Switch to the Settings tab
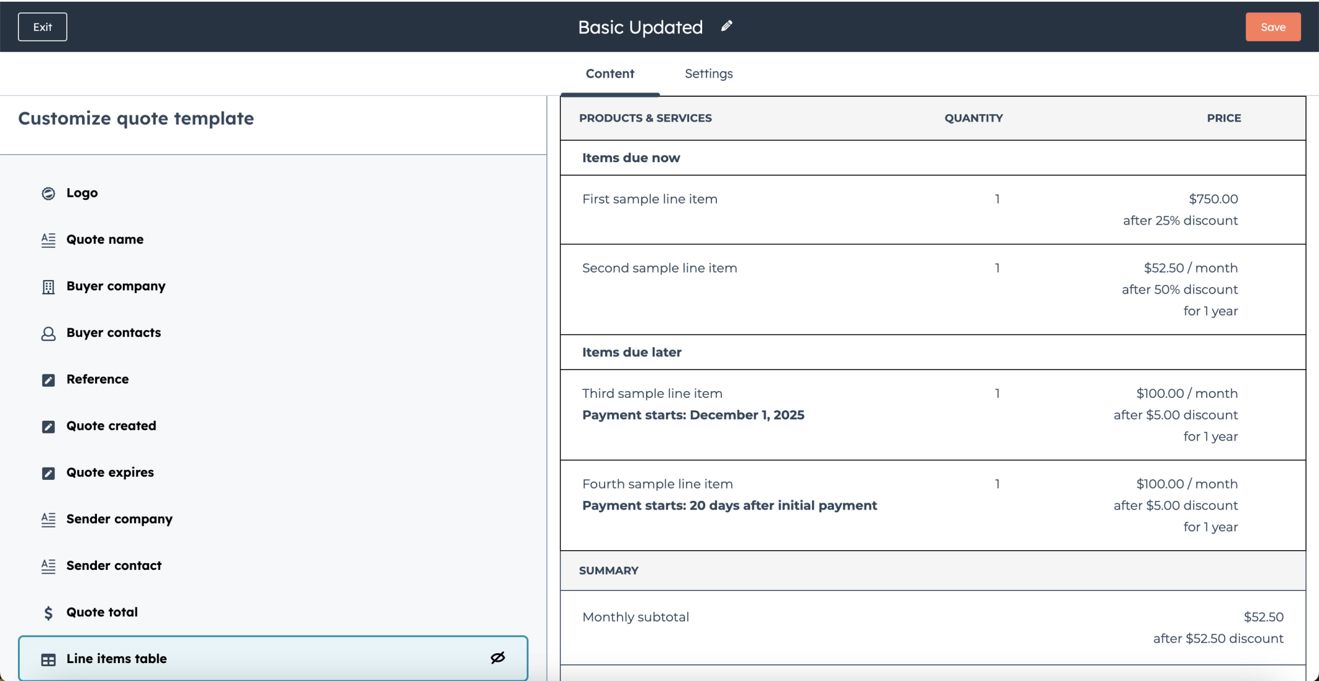This screenshot has width=1319, height=681. [x=708, y=73]
